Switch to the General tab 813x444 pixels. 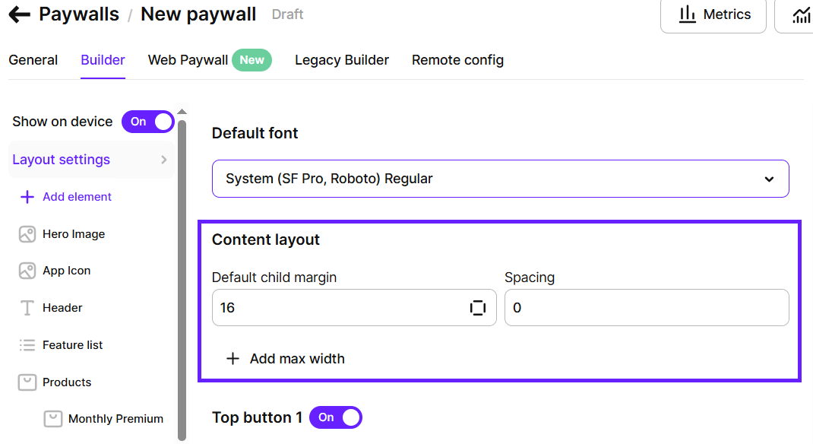33,60
